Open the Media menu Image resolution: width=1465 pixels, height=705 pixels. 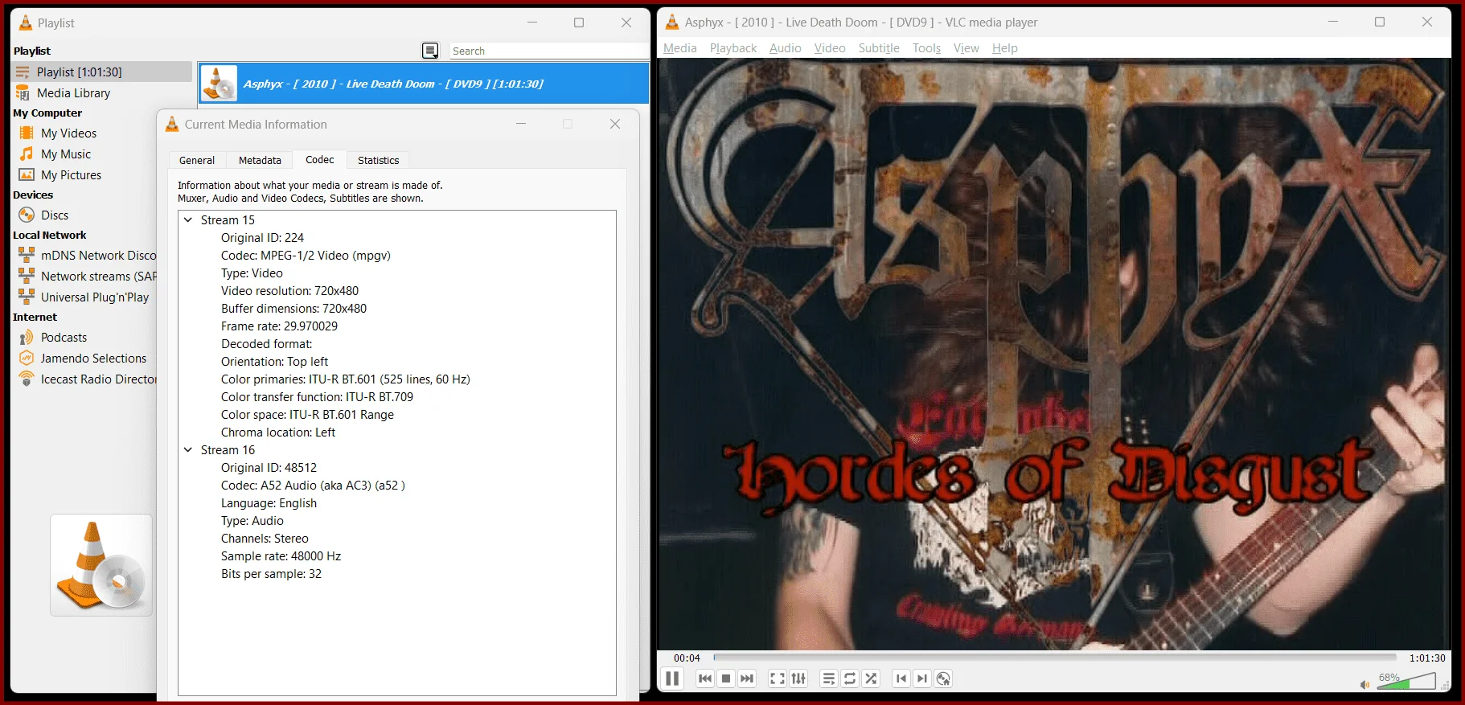pyautogui.click(x=680, y=48)
